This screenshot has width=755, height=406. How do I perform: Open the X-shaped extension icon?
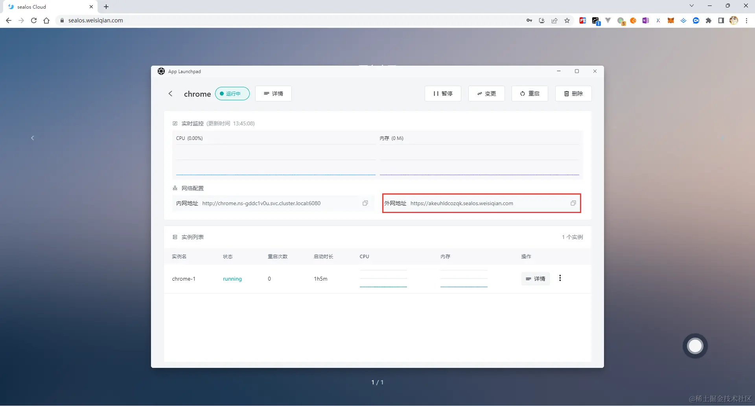658,20
